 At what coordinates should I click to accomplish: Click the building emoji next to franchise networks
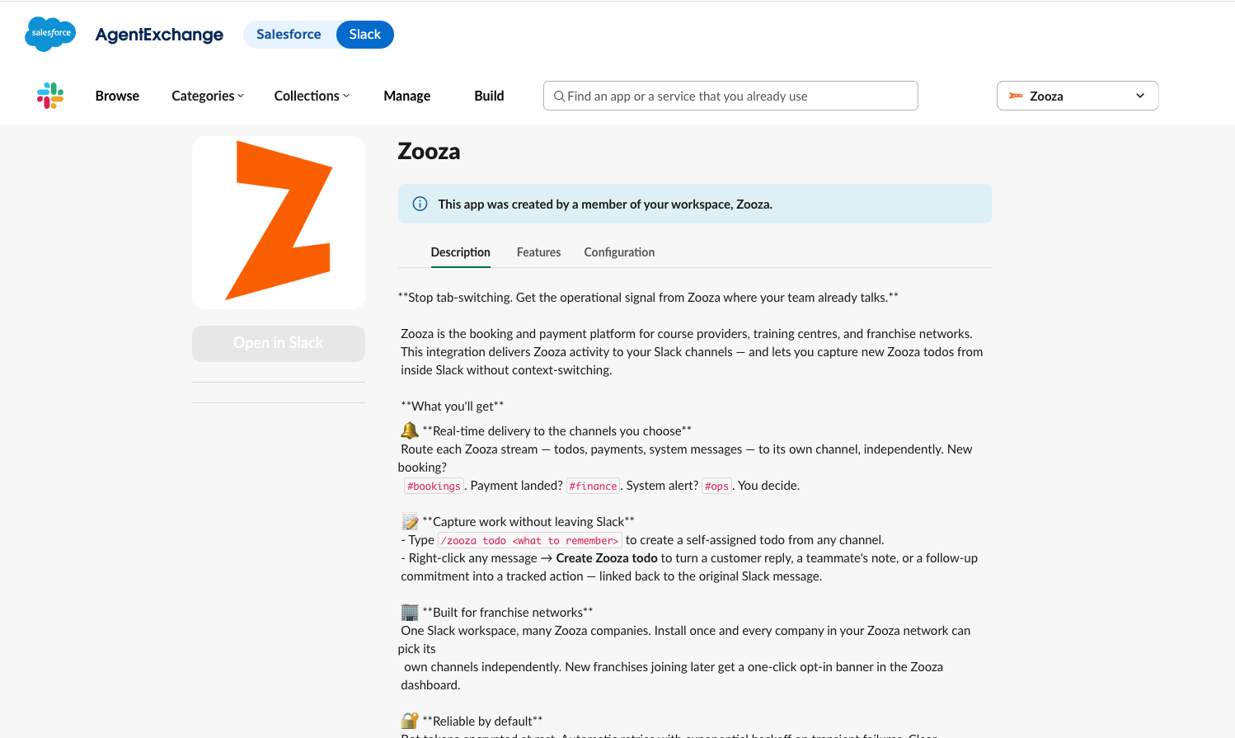point(410,612)
